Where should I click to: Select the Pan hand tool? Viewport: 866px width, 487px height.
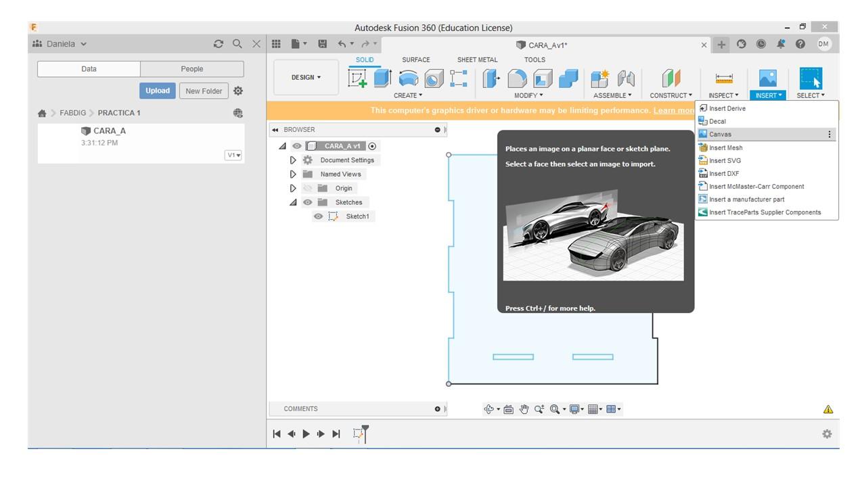pyautogui.click(x=524, y=409)
